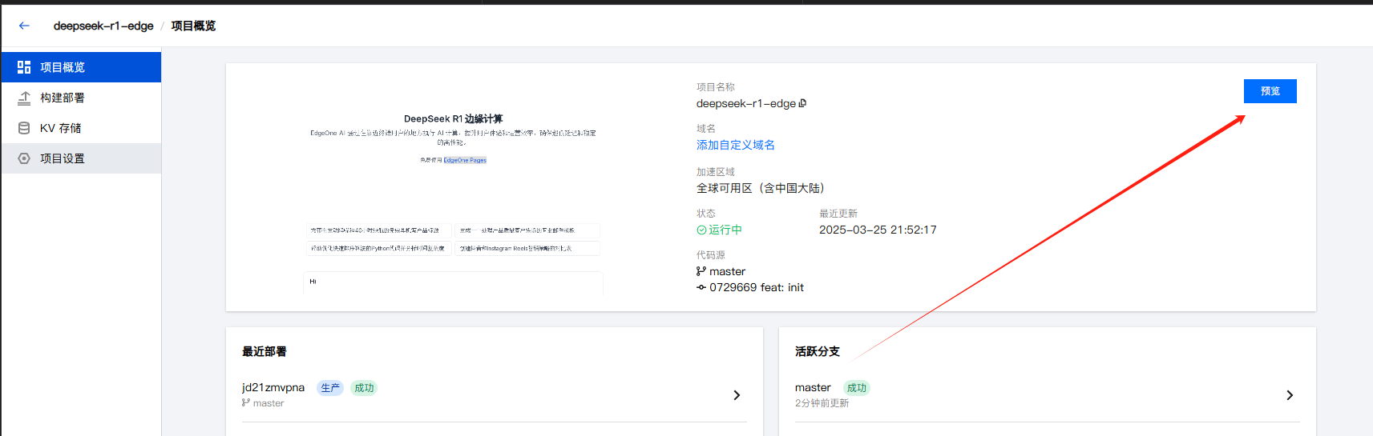Click the blue 预览 button

[1270, 91]
